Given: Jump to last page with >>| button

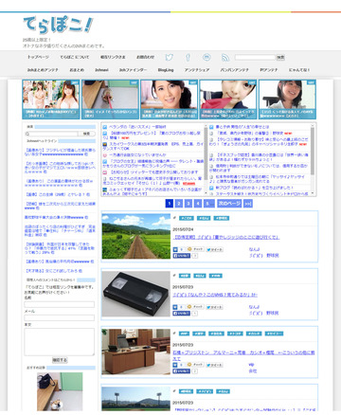Looking at the screenshot, I should [x=248, y=204].
